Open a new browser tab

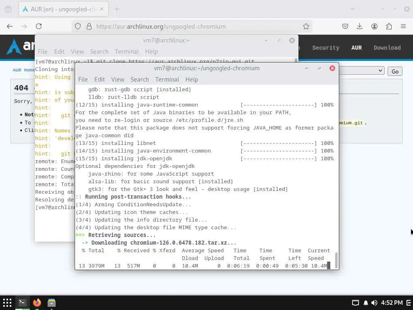click(117, 9)
